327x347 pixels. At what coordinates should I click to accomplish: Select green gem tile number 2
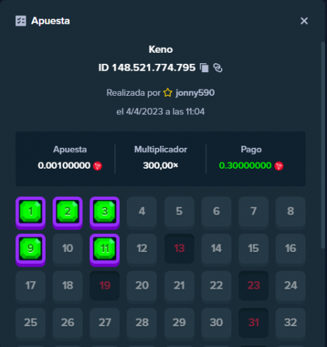coord(68,213)
